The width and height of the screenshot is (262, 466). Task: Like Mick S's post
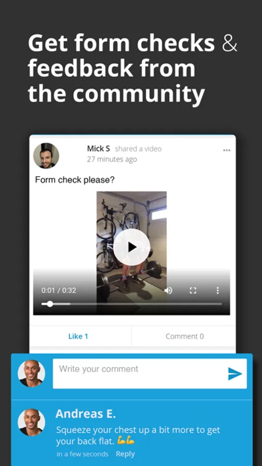coord(79,336)
